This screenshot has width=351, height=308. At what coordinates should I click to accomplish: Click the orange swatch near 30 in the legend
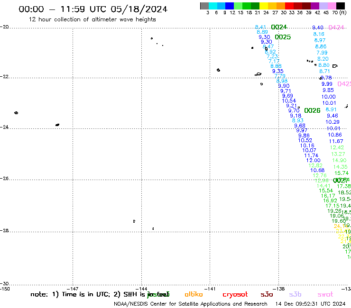pyautogui.click(x=281, y=6)
